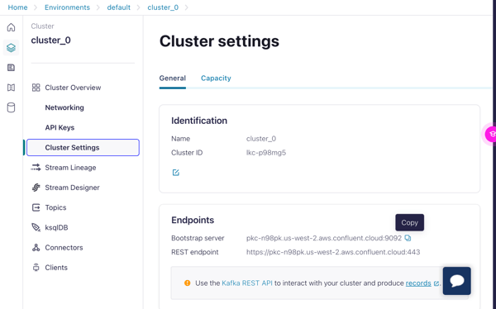Click the Bootstrap server label
The image size is (496, 309).
click(x=198, y=238)
